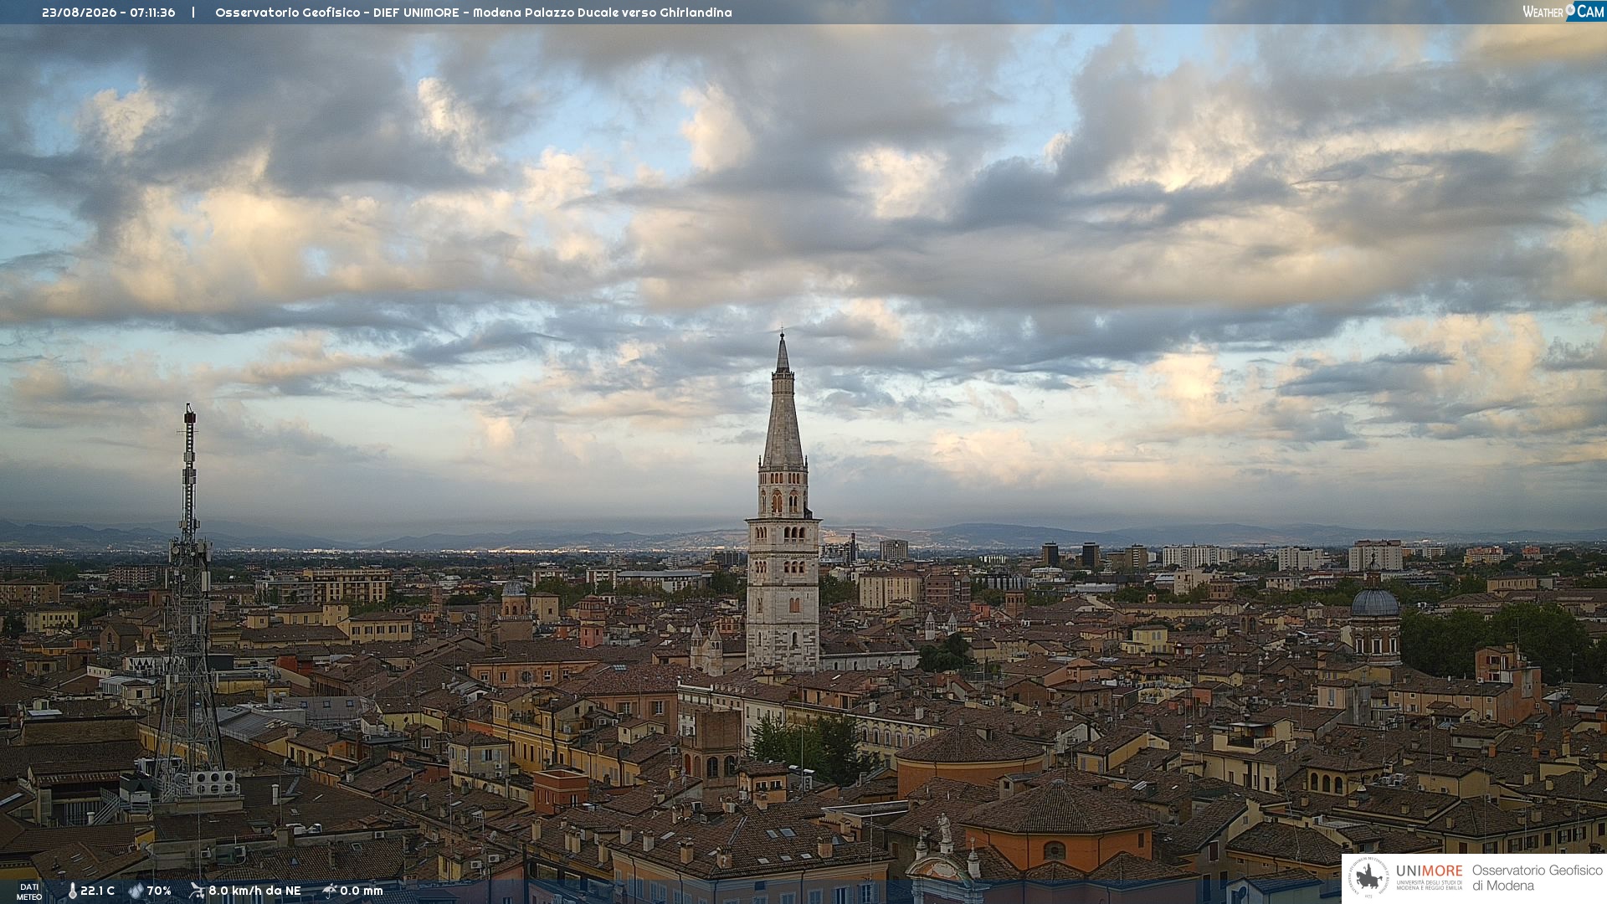Viewport: 1607px width, 904px height.
Task: Click the Osservatorio Geofisico di Modena text
Action: click(x=1537, y=877)
